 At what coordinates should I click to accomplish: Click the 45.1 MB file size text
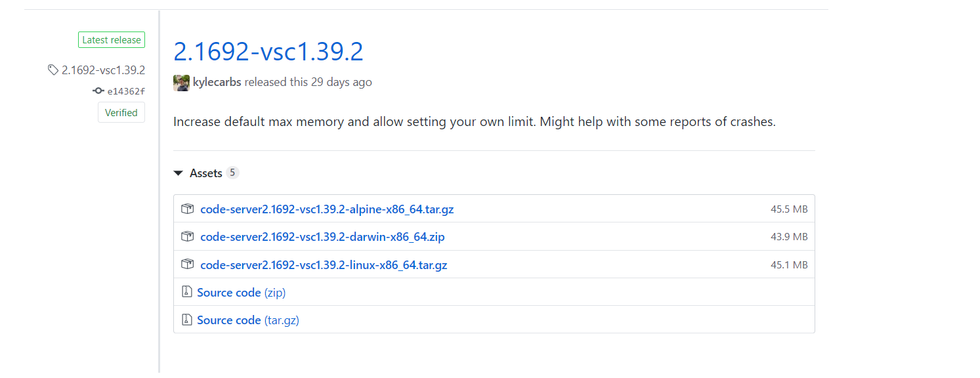789,265
